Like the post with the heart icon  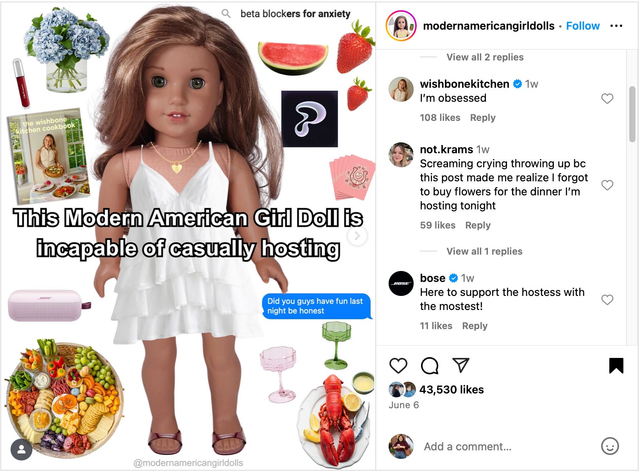pos(398,366)
